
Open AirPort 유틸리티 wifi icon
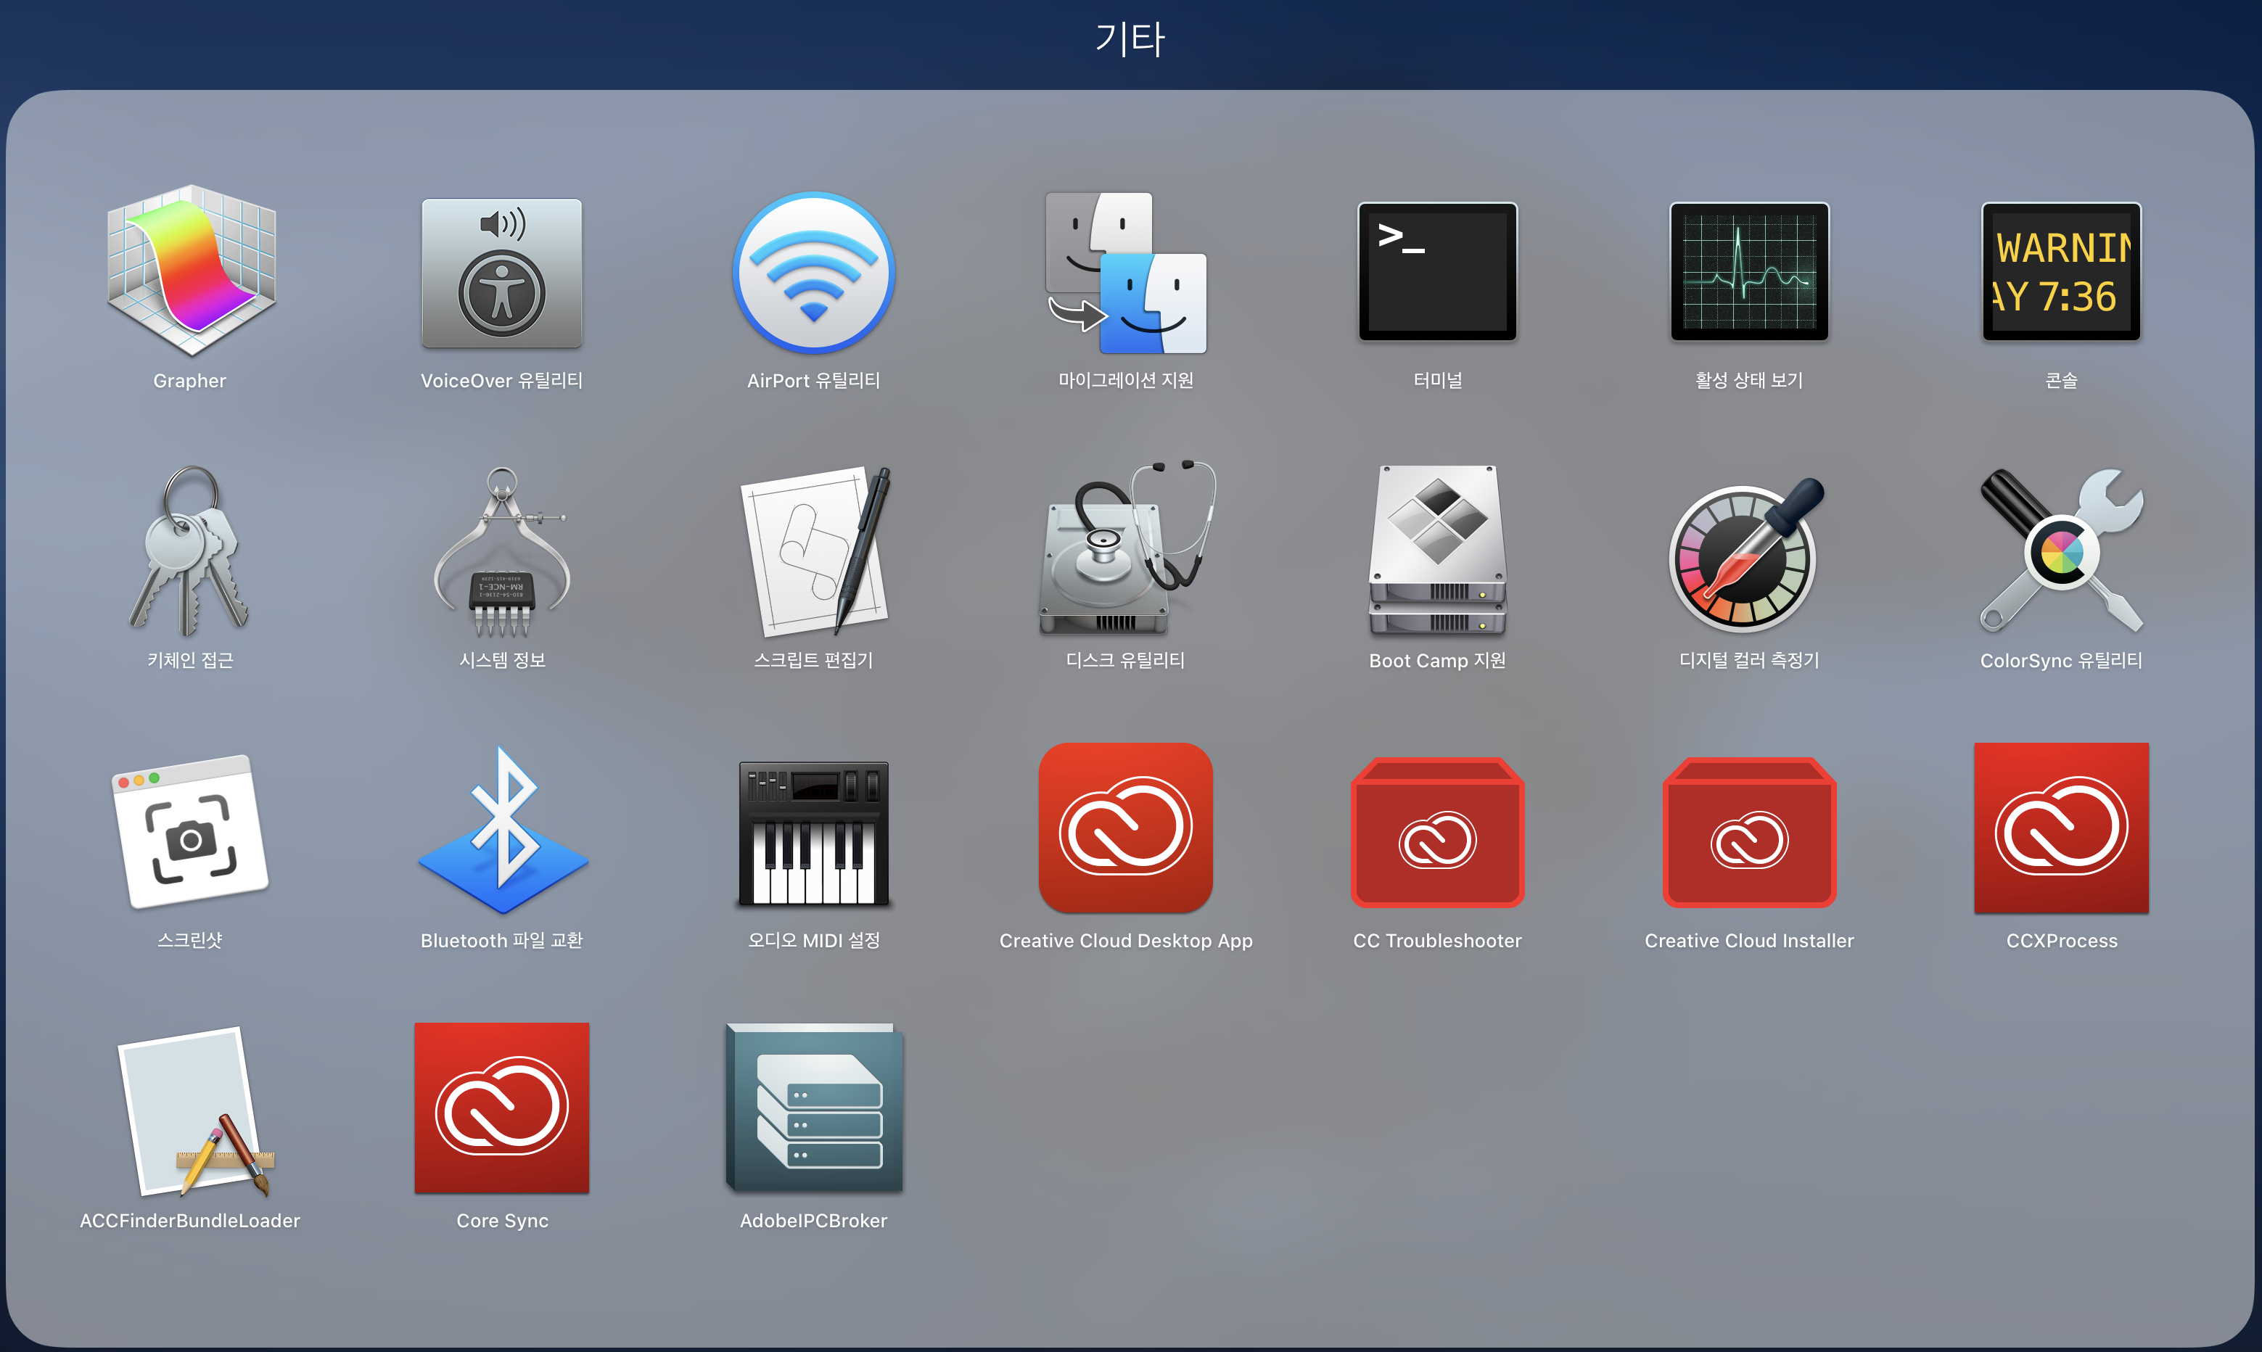(x=813, y=271)
